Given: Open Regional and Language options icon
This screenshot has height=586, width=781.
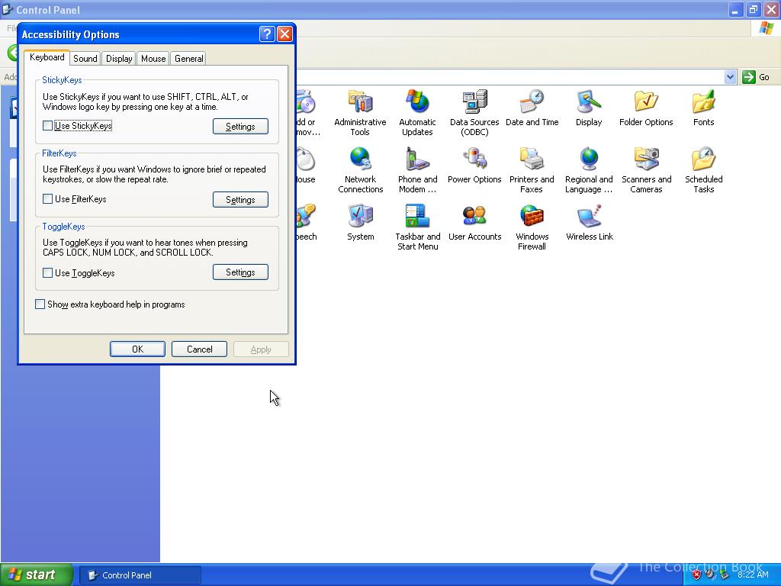Looking at the screenshot, I should (589, 159).
